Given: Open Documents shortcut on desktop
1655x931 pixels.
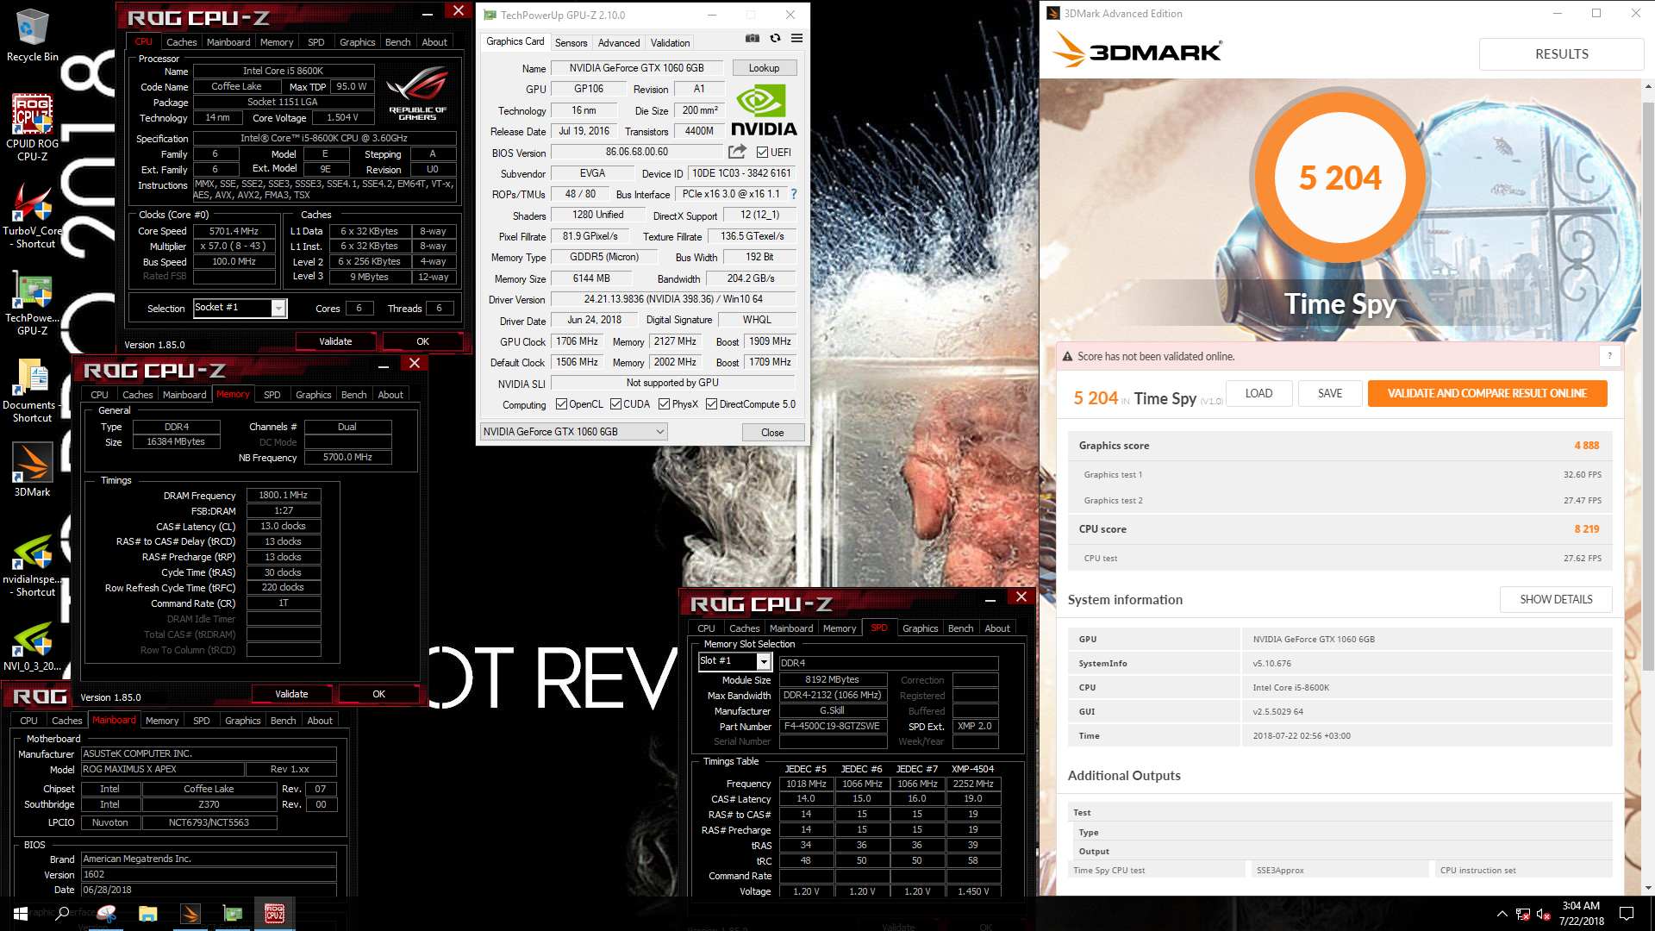Looking at the screenshot, I should point(32,390).
